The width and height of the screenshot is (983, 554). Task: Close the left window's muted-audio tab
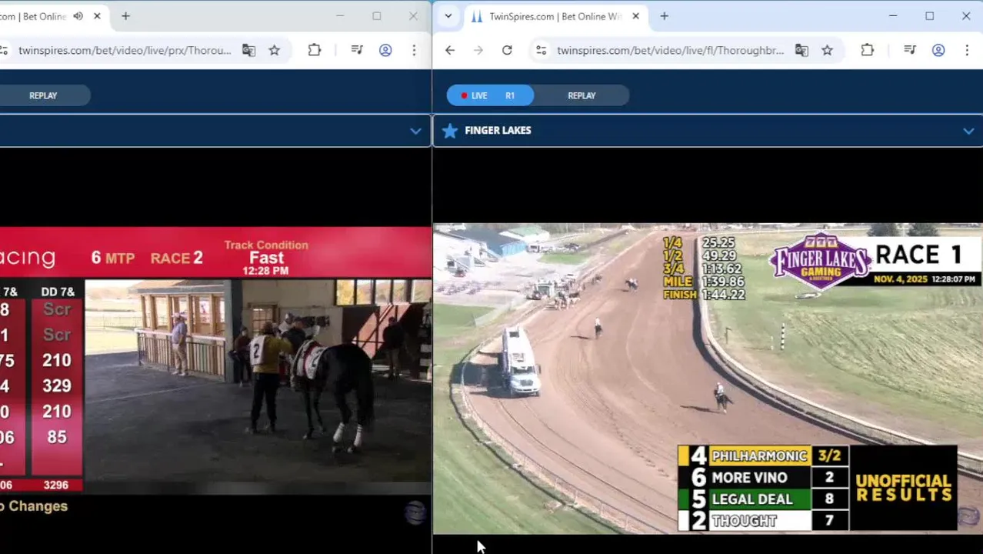tap(97, 16)
